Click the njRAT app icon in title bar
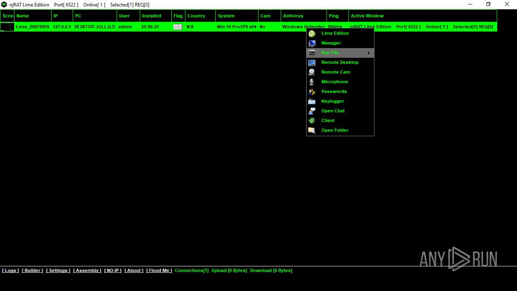Screen dimensions: 517x291 pyautogui.click(x=4, y=5)
